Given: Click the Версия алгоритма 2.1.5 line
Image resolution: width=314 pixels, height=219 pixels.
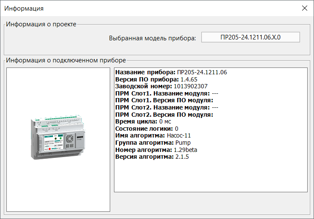Looking at the screenshot, I should click(x=152, y=157).
